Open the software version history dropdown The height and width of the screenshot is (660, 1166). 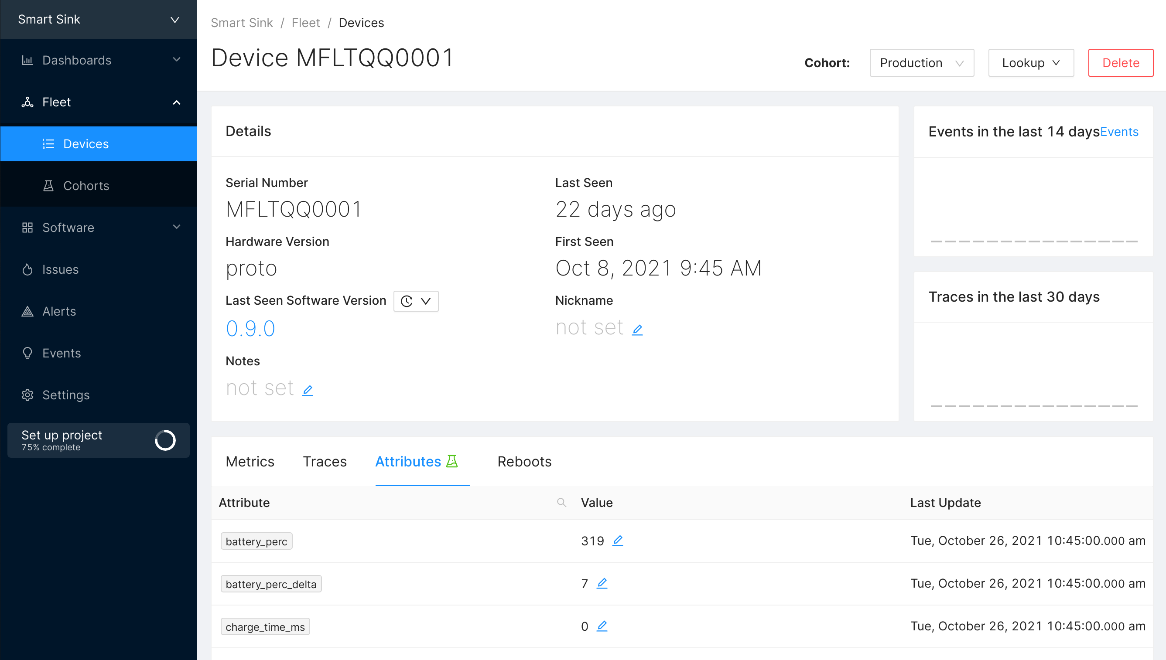tap(415, 301)
